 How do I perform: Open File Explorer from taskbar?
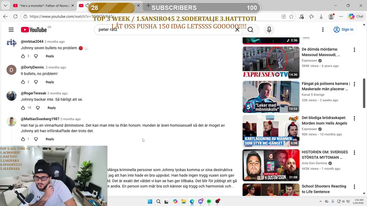pyautogui.click(x=183, y=201)
